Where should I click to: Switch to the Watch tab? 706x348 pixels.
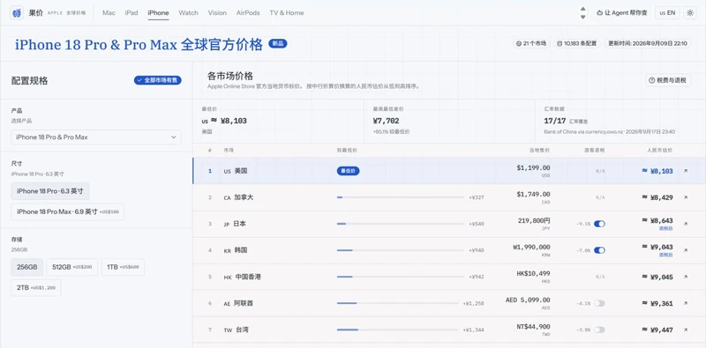[x=188, y=13]
